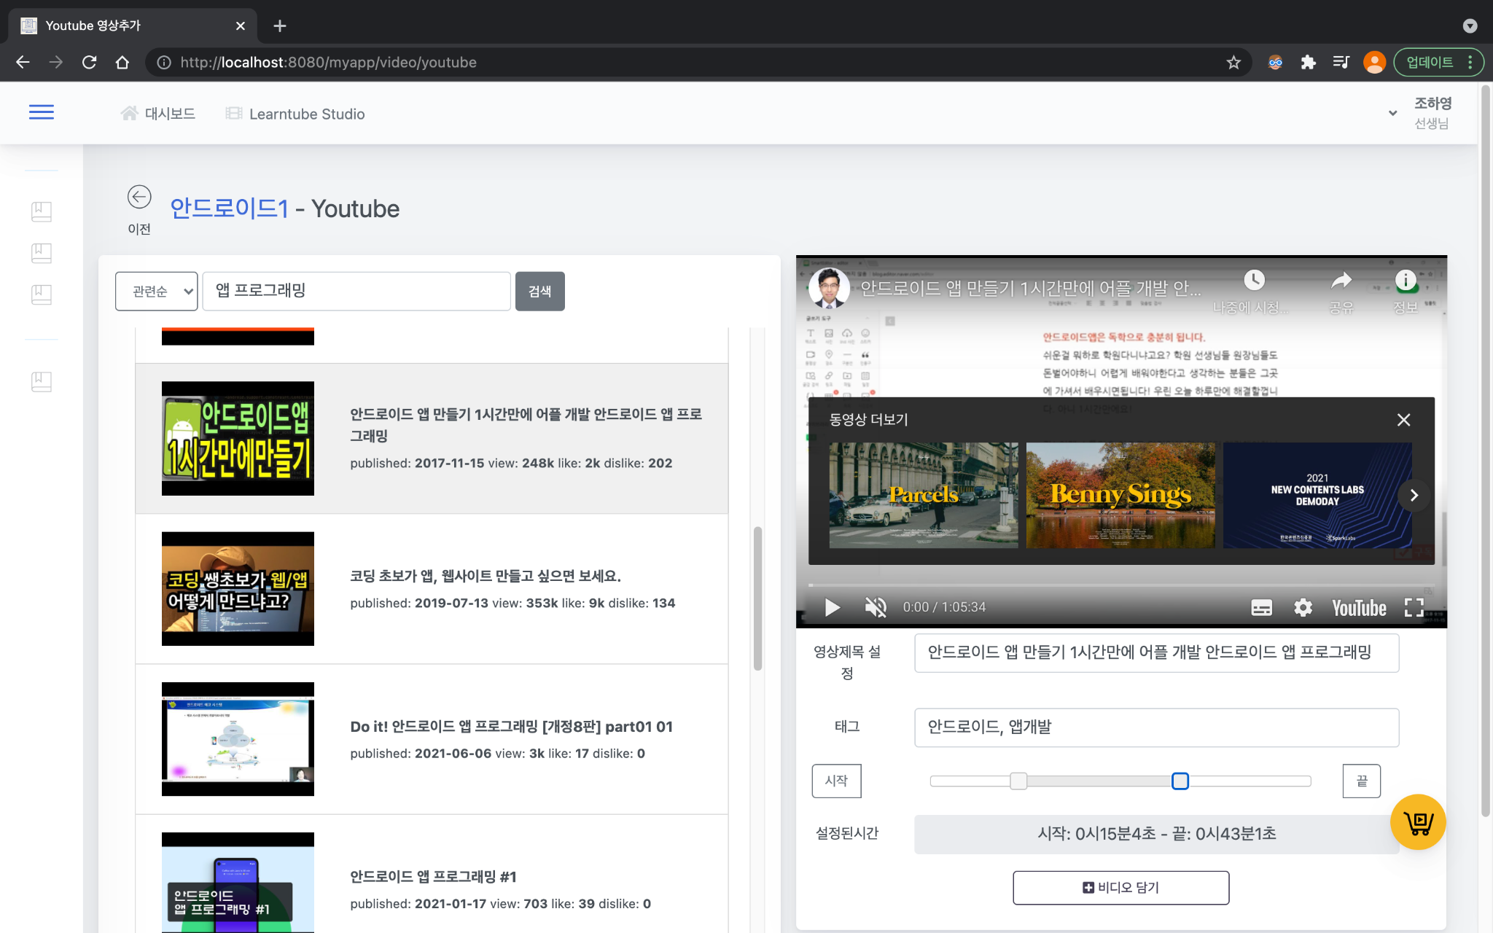Open the 2021 New Contents Labs Demoday video
The height and width of the screenshot is (933, 1493).
point(1317,496)
